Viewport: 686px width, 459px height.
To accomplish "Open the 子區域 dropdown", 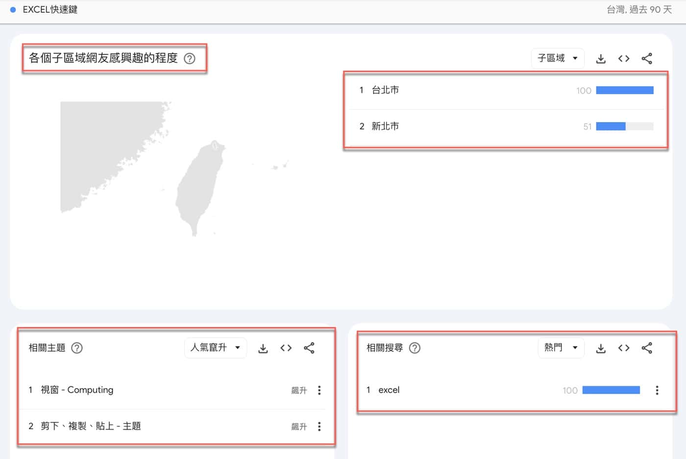I will [558, 58].
